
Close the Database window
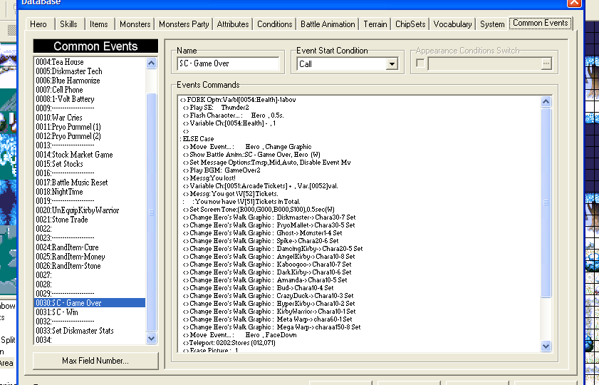click(574, 3)
